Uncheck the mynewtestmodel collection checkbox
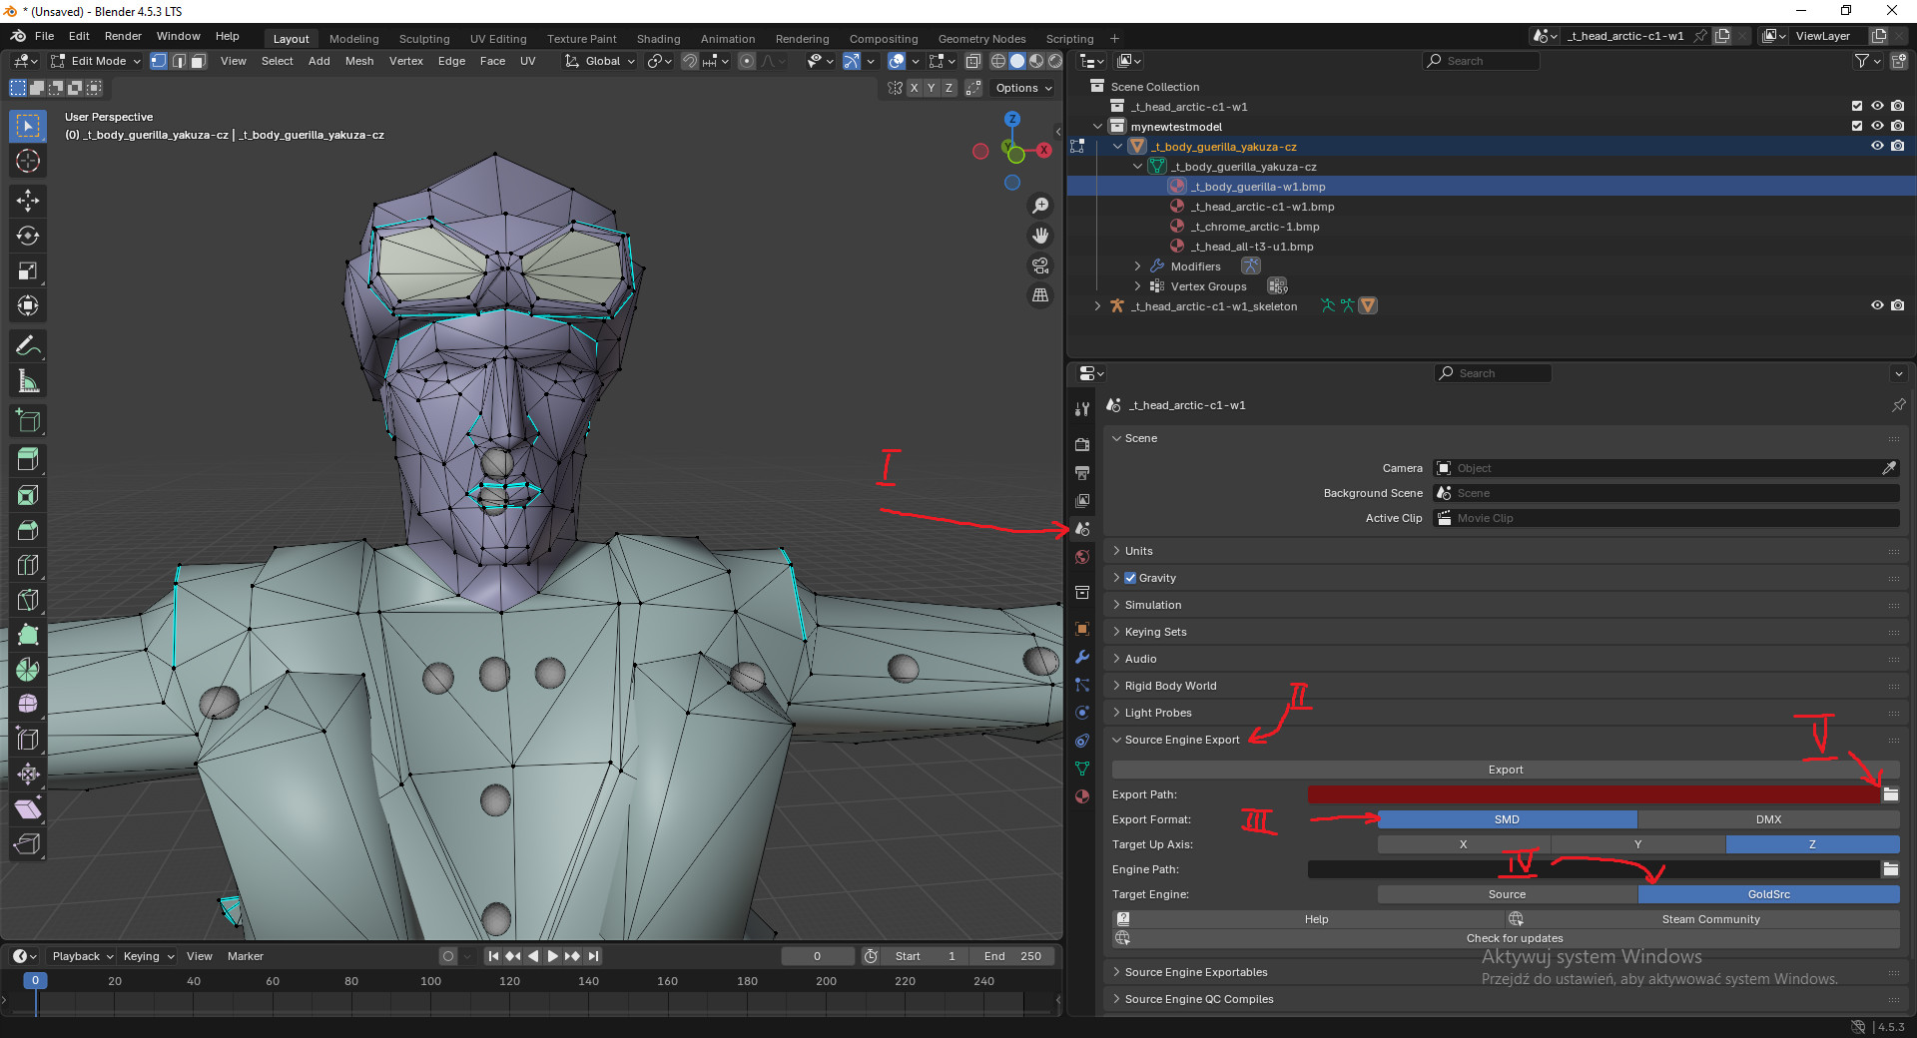1917x1038 pixels. (1856, 126)
